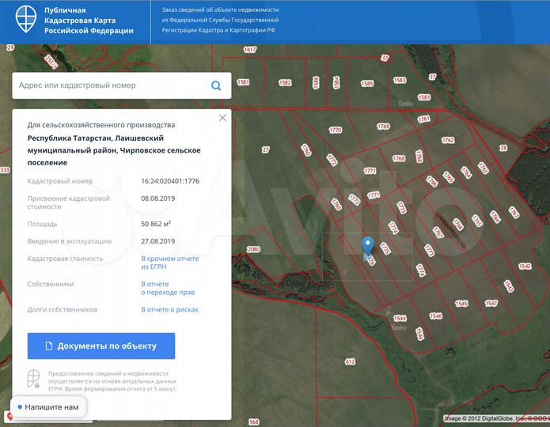Viewport: 550px width, 427px height.
Task: Focus the address or cadastral number field
Action: pyautogui.click(x=111, y=85)
